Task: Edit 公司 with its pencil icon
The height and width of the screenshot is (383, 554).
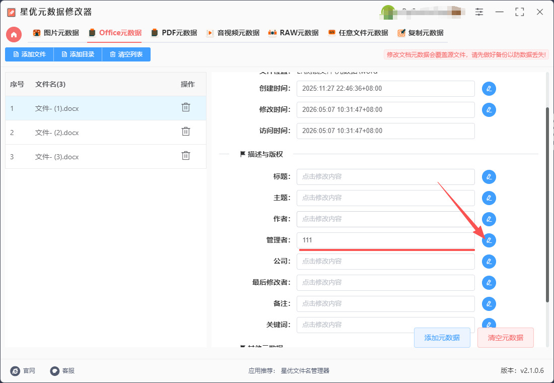Action: pyautogui.click(x=489, y=262)
